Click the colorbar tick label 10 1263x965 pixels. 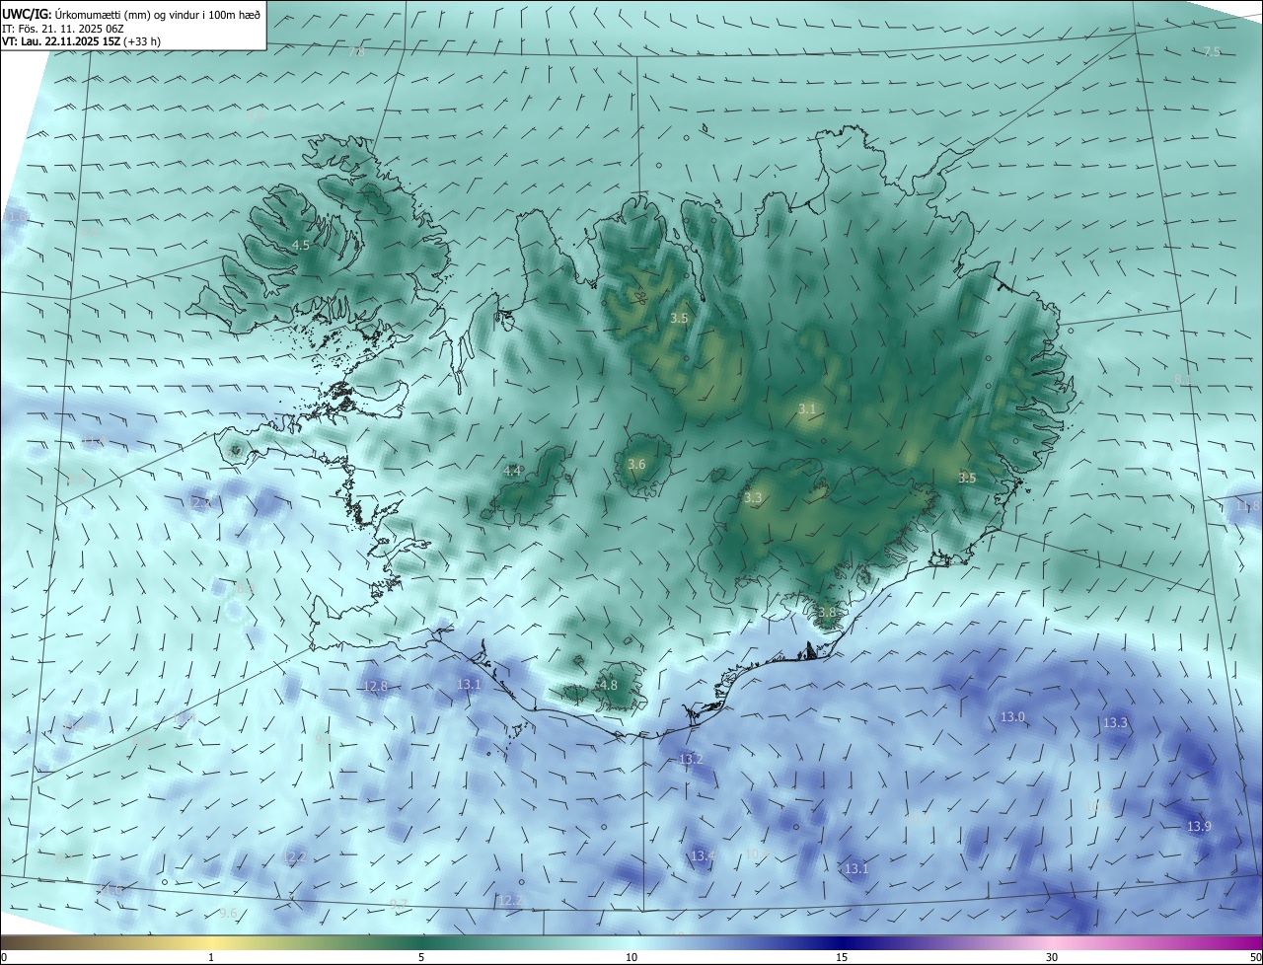pos(631,958)
